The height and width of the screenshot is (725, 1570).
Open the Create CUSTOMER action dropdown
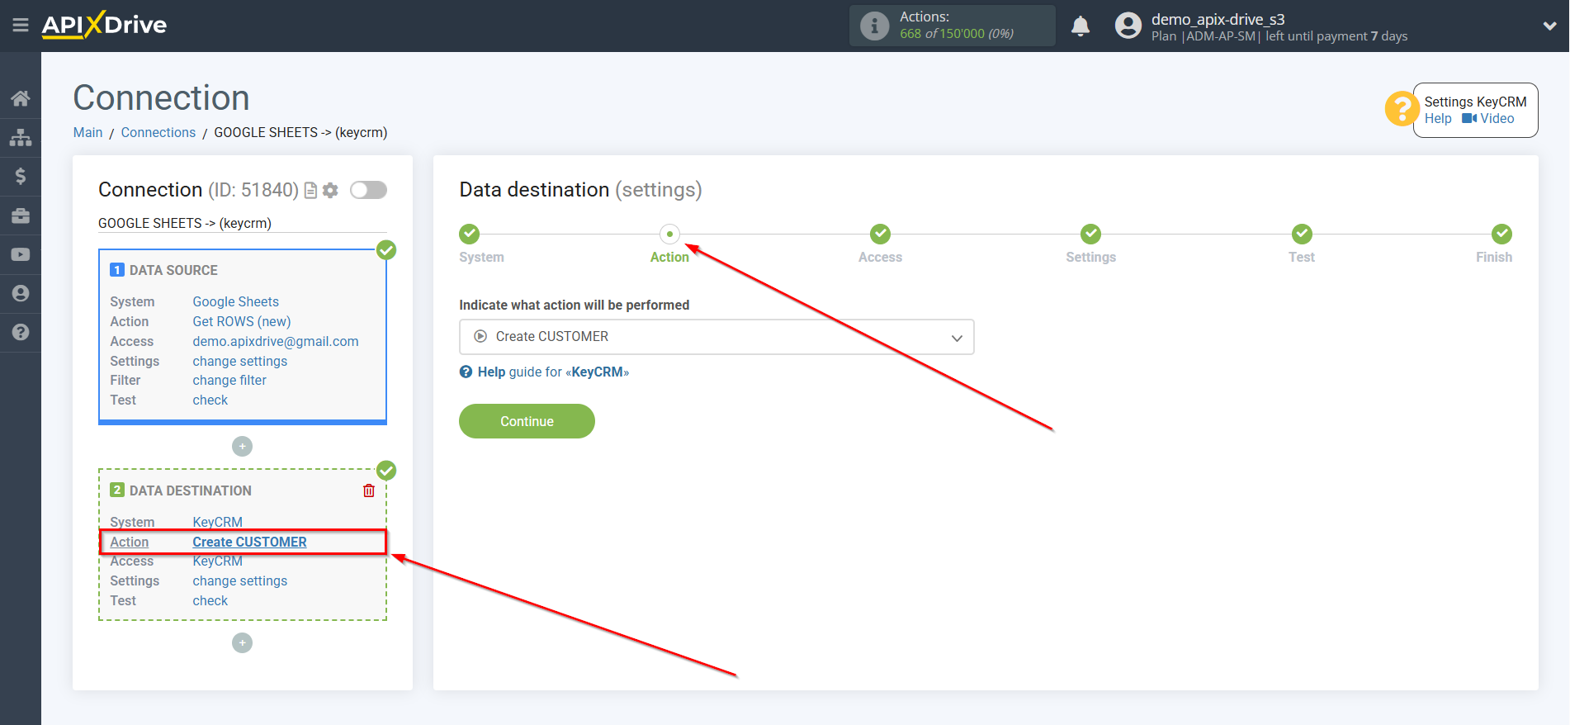coord(716,337)
